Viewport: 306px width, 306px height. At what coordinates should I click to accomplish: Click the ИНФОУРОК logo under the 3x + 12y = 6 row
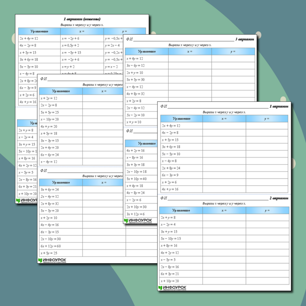click(x=138, y=221)
